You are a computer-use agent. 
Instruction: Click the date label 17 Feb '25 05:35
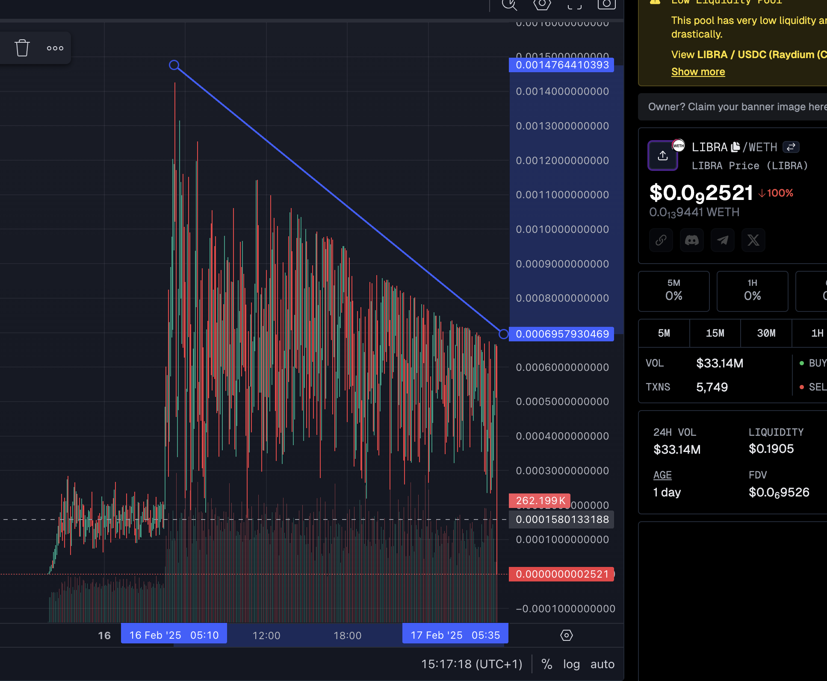455,635
